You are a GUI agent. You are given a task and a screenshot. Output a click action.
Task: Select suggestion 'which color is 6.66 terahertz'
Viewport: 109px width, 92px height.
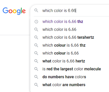tap(68, 37)
